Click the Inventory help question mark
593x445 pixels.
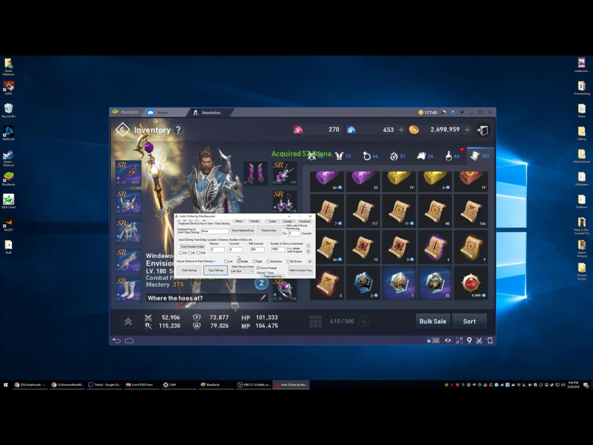point(178,130)
